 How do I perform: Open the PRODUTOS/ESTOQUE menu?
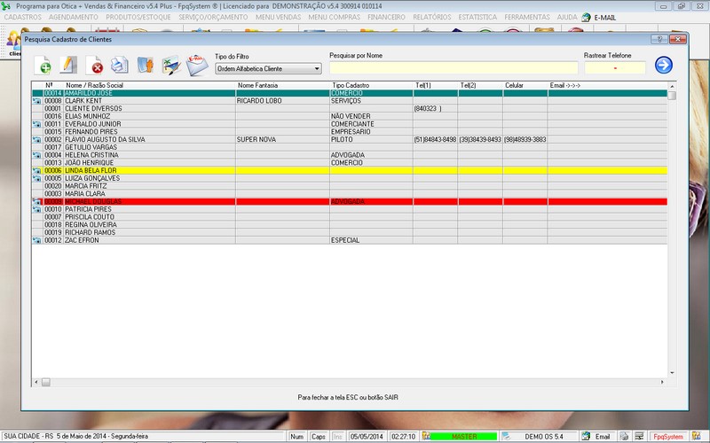click(x=138, y=17)
